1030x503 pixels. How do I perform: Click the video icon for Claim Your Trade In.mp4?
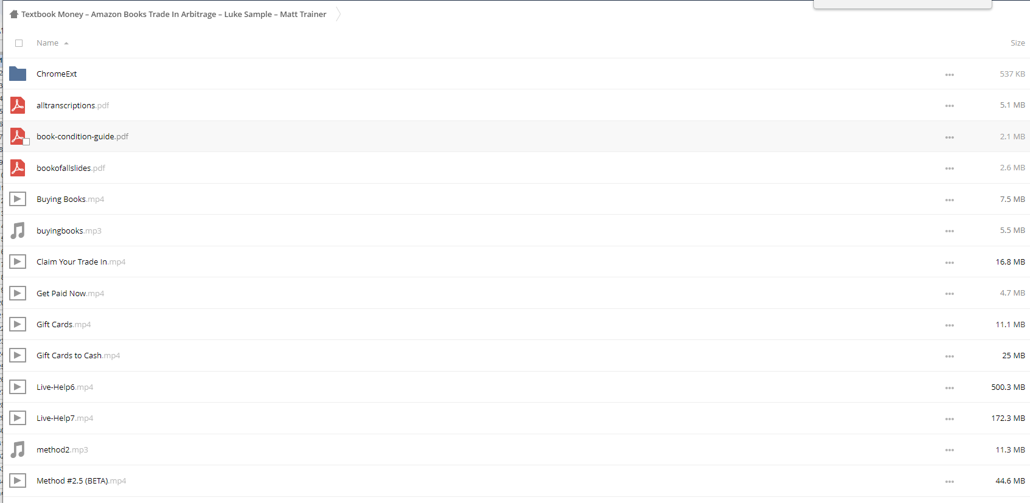click(x=18, y=262)
